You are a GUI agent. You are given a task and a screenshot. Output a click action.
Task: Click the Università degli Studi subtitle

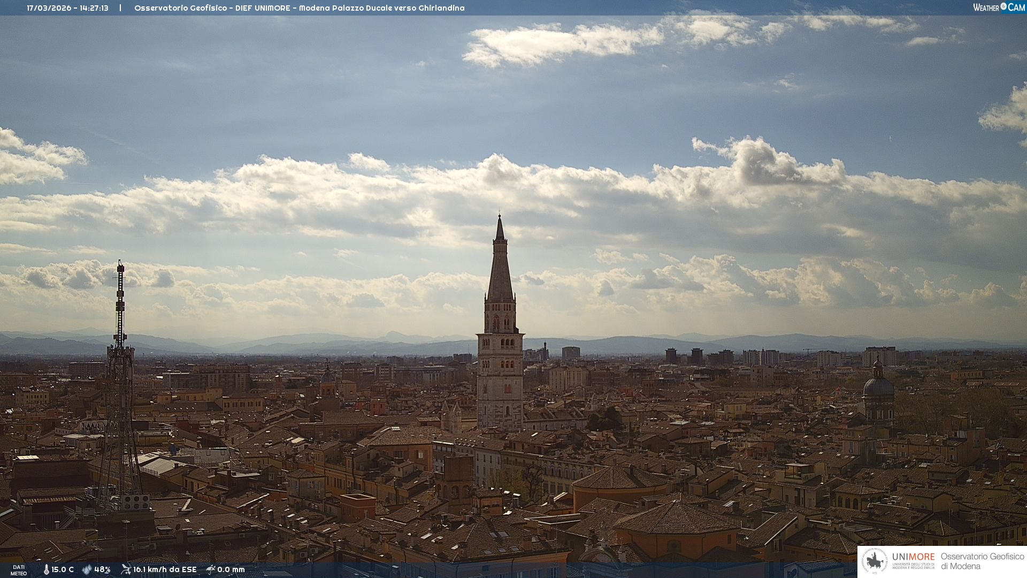click(x=913, y=566)
